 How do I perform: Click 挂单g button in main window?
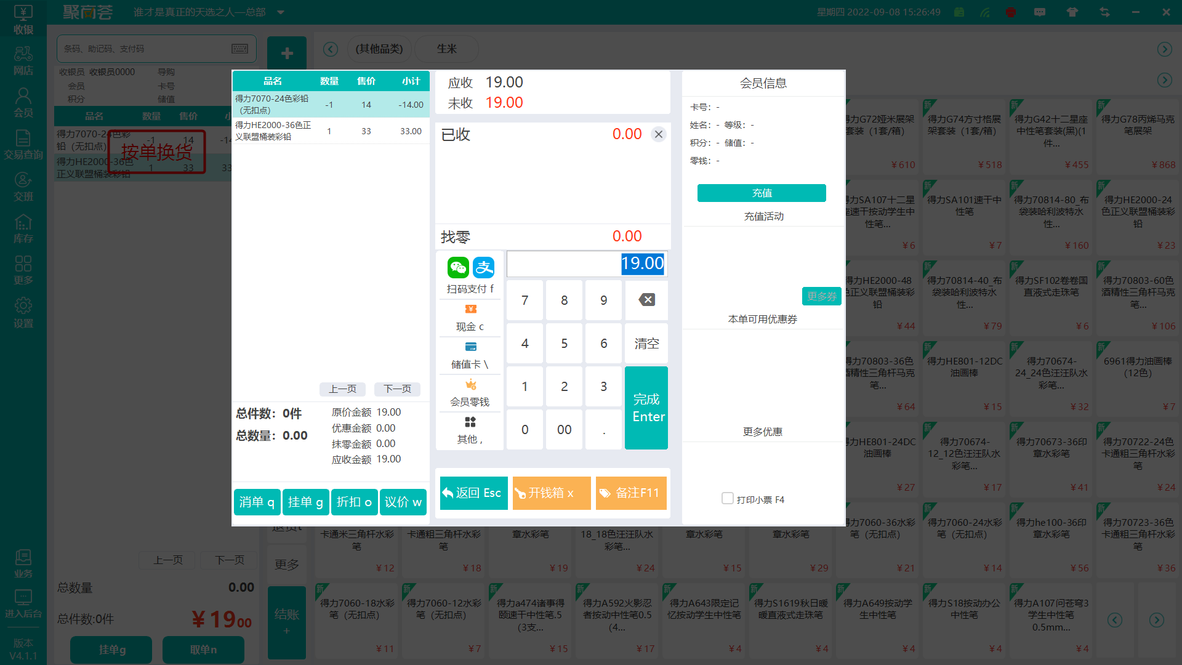(x=111, y=650)
